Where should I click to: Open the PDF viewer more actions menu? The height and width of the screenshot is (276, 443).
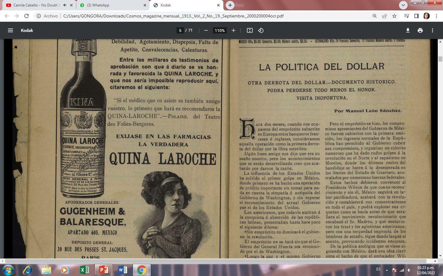click(433, 30)
